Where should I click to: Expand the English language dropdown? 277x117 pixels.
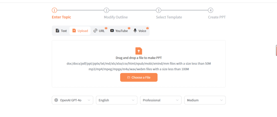[117, 100]
